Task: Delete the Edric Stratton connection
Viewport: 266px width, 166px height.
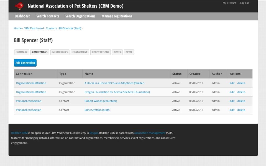Action: (x=241, y=110)
